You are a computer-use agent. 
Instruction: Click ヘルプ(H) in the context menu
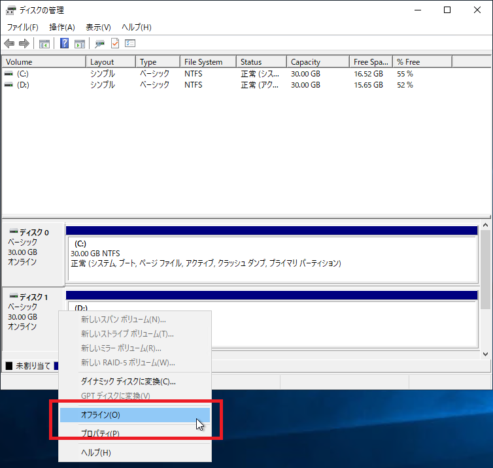pos(96,452)
